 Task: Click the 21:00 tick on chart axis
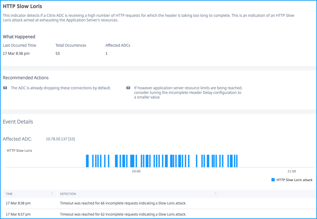(x=292, y=171)
